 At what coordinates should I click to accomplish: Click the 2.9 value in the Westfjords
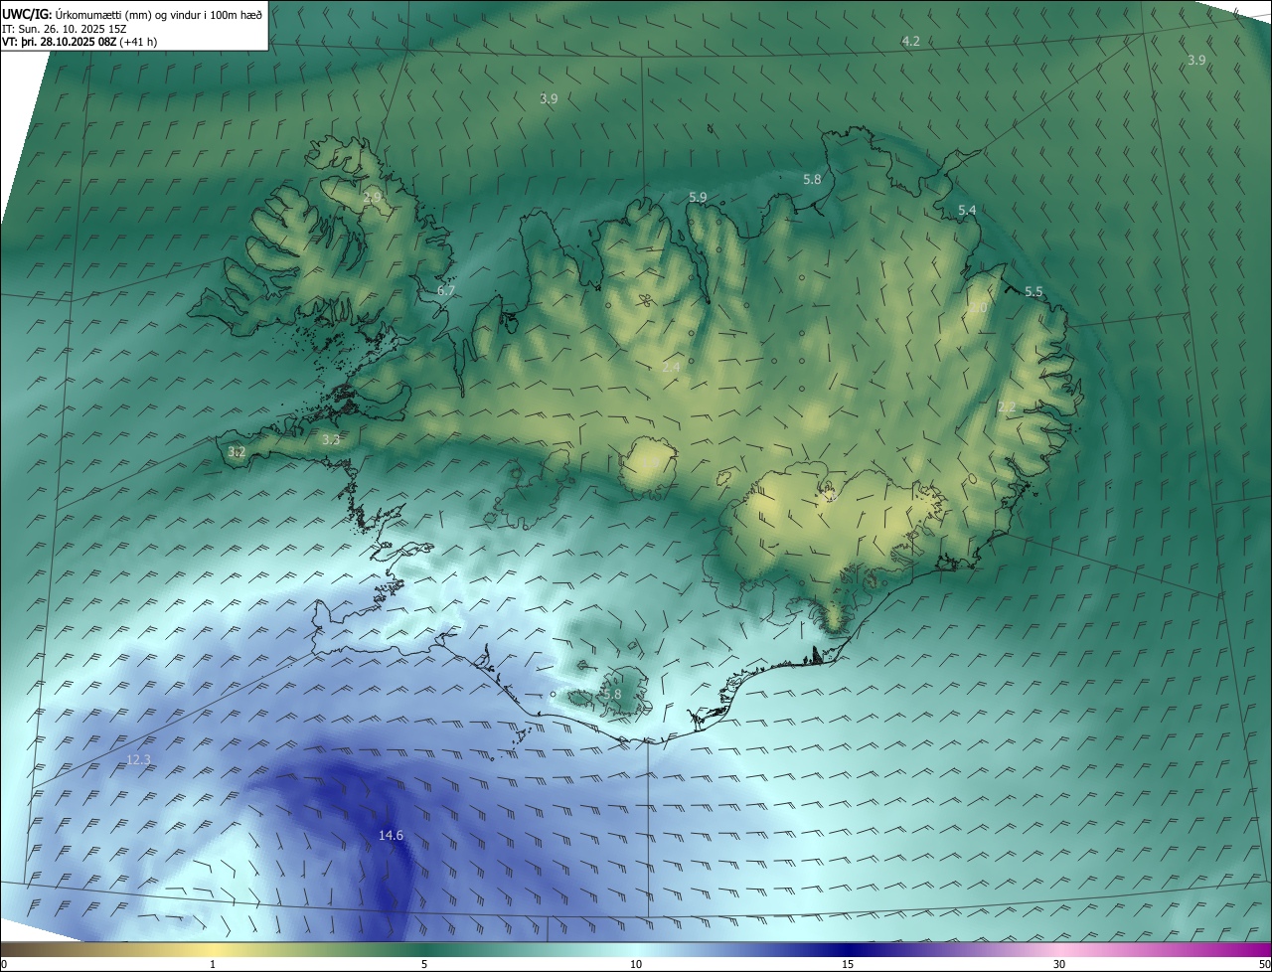(x=372, y=198)
